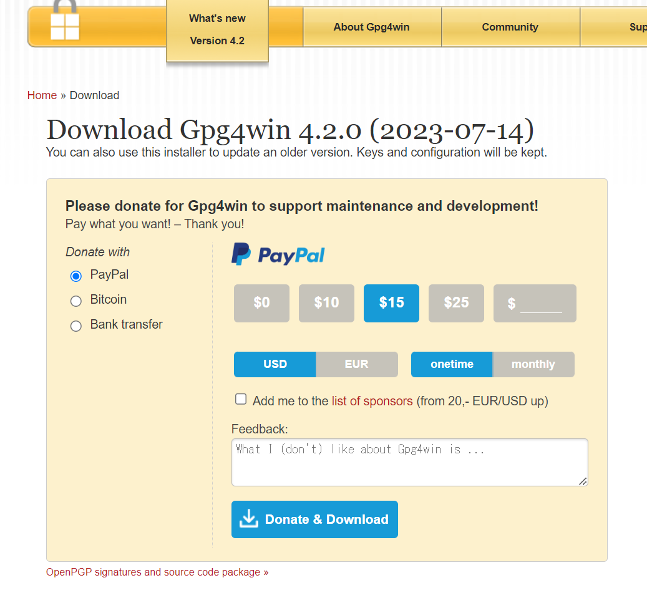Click the Gpg4win padlock logo
This screenshot has width=647, height=598.
click(65, 20)
